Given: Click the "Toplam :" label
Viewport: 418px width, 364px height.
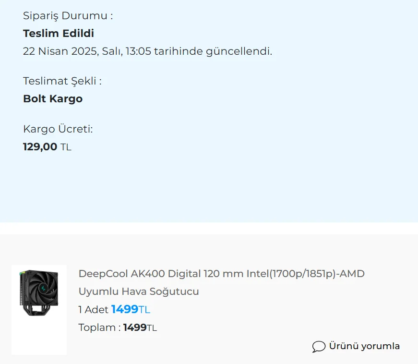Looking at the screenshot, I should tap(99, 328).
